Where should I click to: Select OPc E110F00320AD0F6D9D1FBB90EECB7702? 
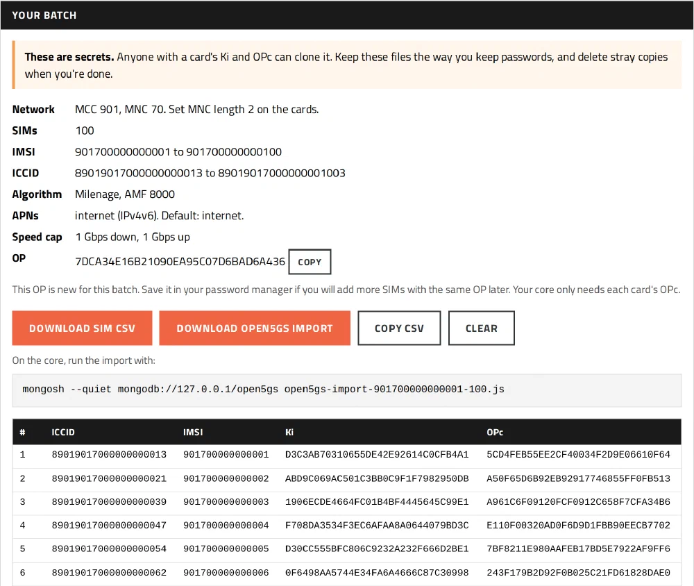click(578, 526)
